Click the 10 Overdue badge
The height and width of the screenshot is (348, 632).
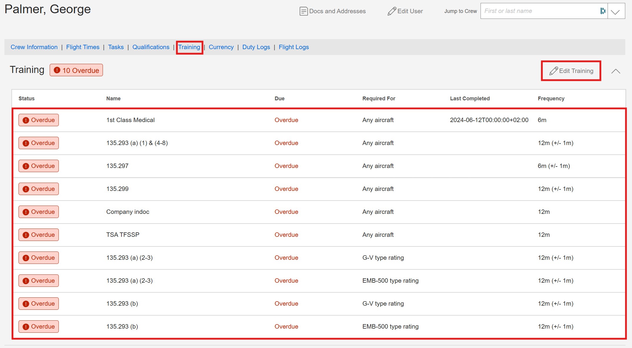click(76, 70)
